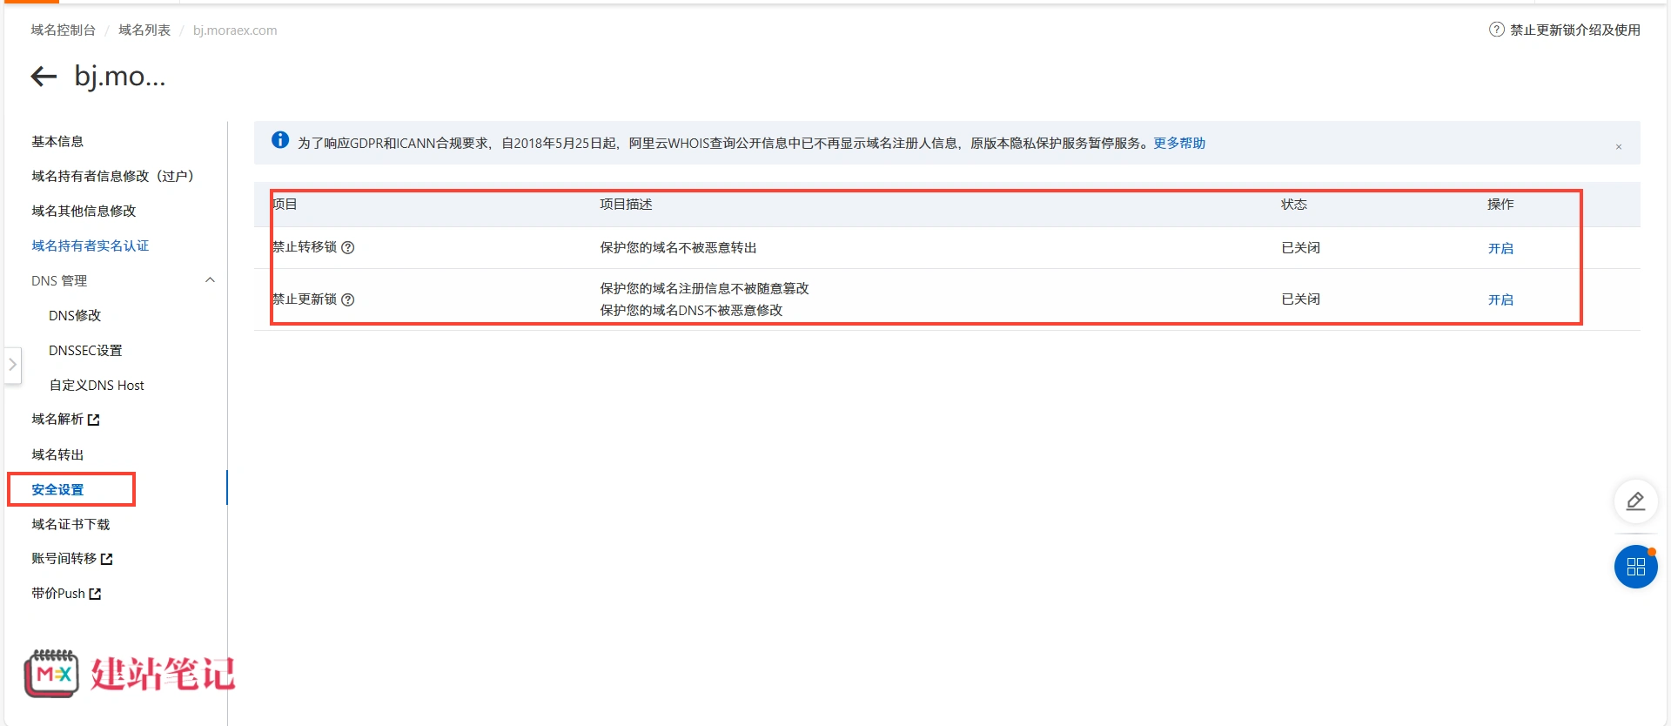Go to 域名控制台 breadcrumb
1671x726 pixels.
64,30
